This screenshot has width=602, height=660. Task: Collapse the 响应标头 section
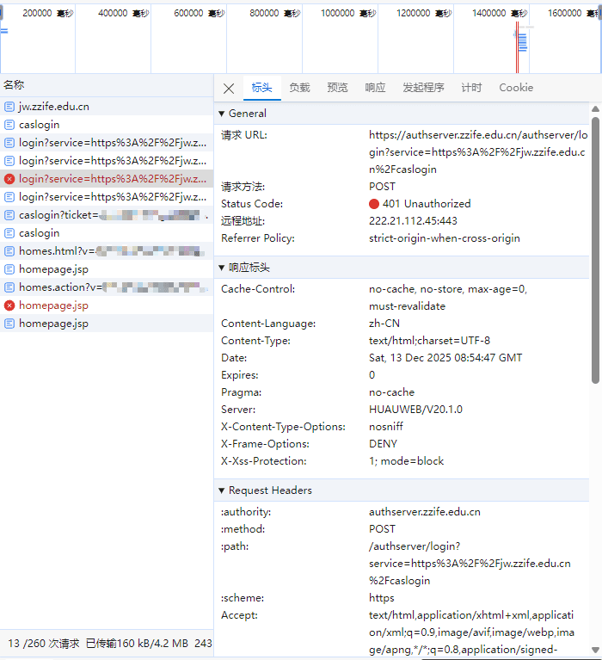[x=222, y=268]
